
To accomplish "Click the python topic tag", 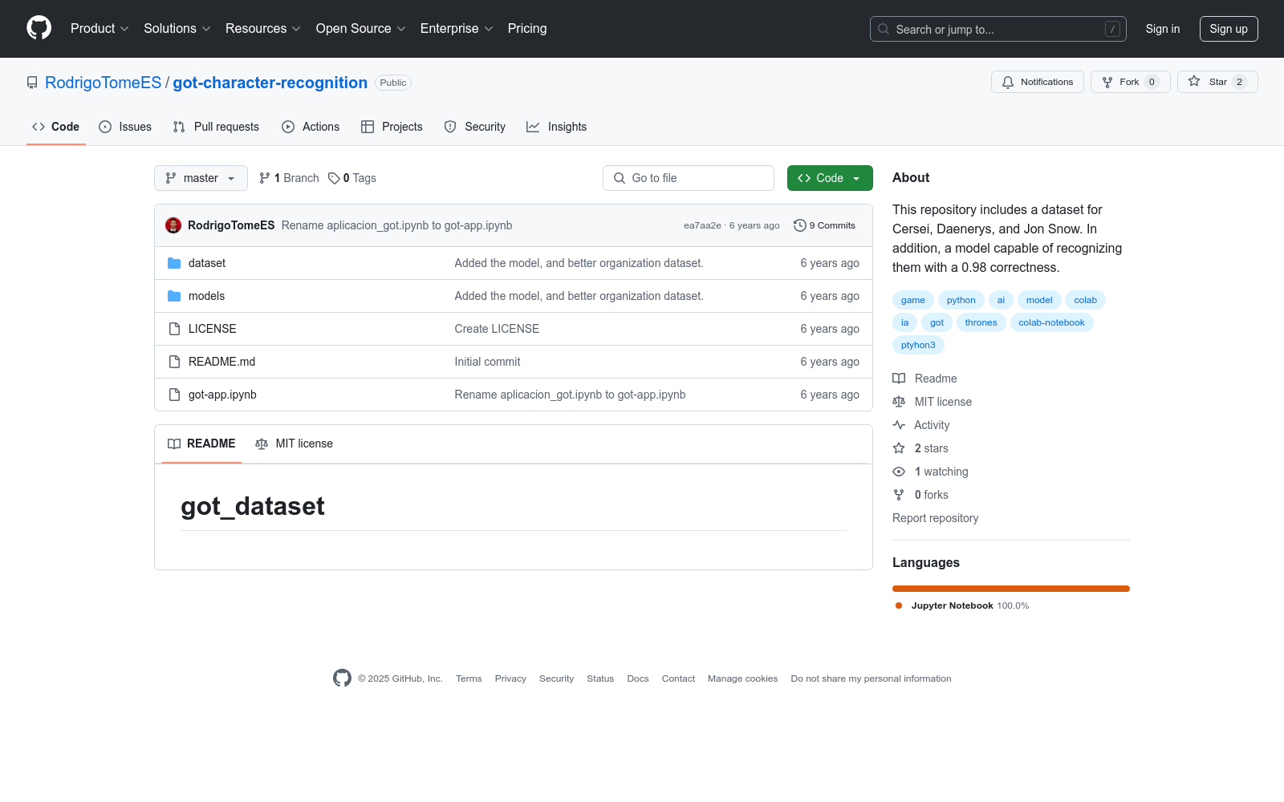I will tap(961, 300).
